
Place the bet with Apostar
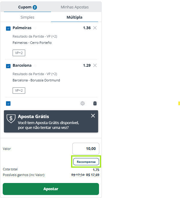(51, 189)
